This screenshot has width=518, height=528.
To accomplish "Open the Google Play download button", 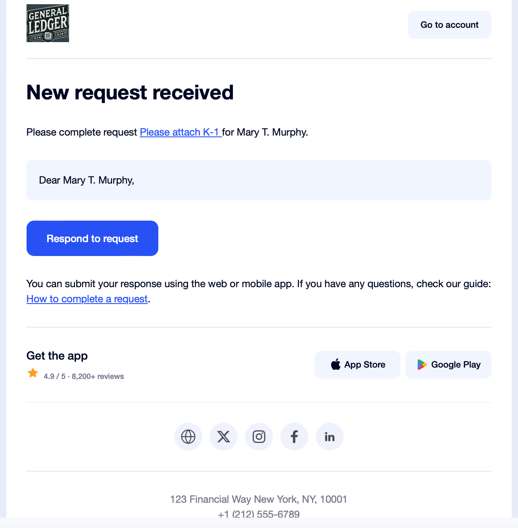I will tap(448, 365).
